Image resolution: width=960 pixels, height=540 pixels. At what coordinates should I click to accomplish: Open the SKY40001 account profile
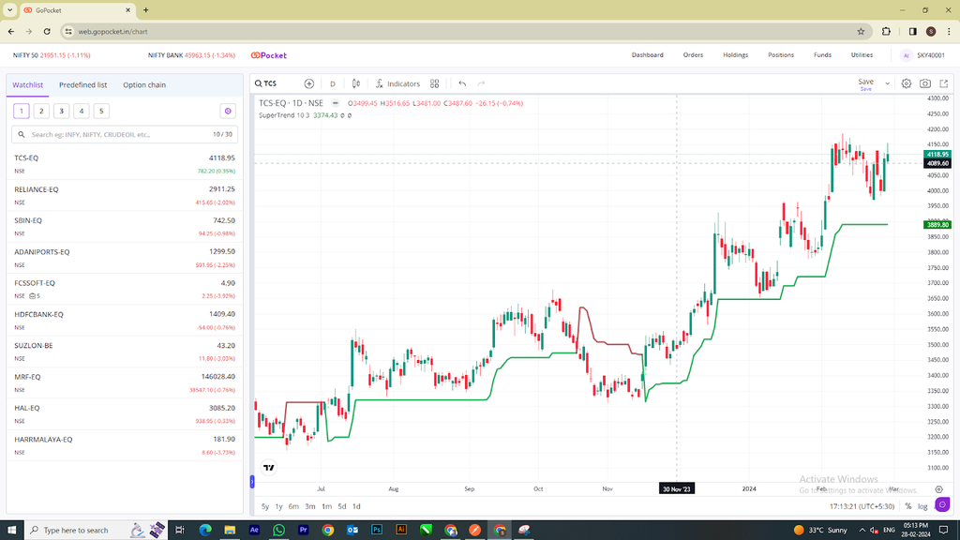pyautogui.click(x=923, y=55)
